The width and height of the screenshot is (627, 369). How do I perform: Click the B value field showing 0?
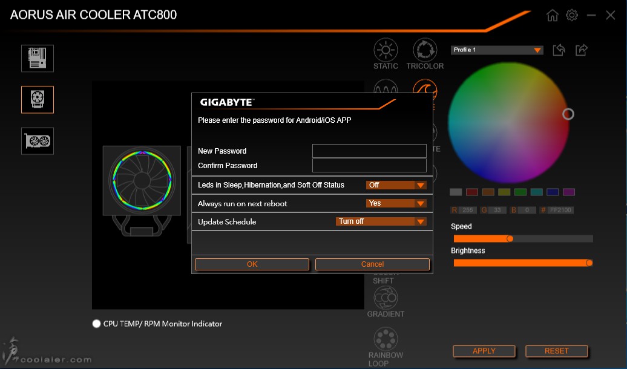[527, 211]
